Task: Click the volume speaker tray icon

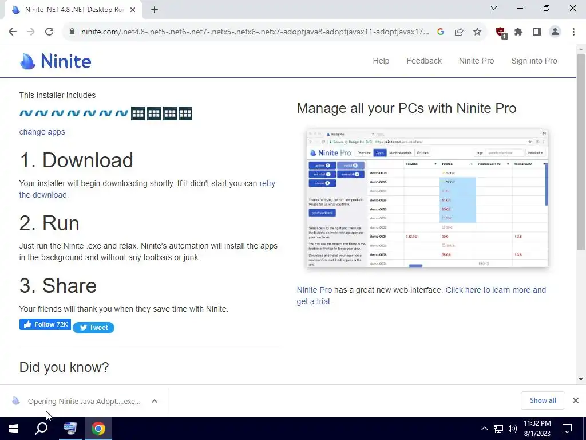Action: click(x=512, y=429)
